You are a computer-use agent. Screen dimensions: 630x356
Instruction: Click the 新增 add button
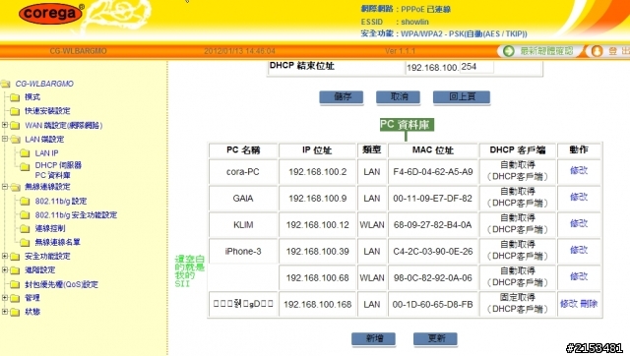coord(374,338)
